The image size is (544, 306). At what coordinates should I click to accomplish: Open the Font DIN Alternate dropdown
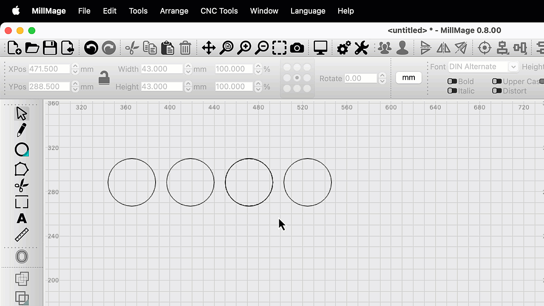click(483, 67)
